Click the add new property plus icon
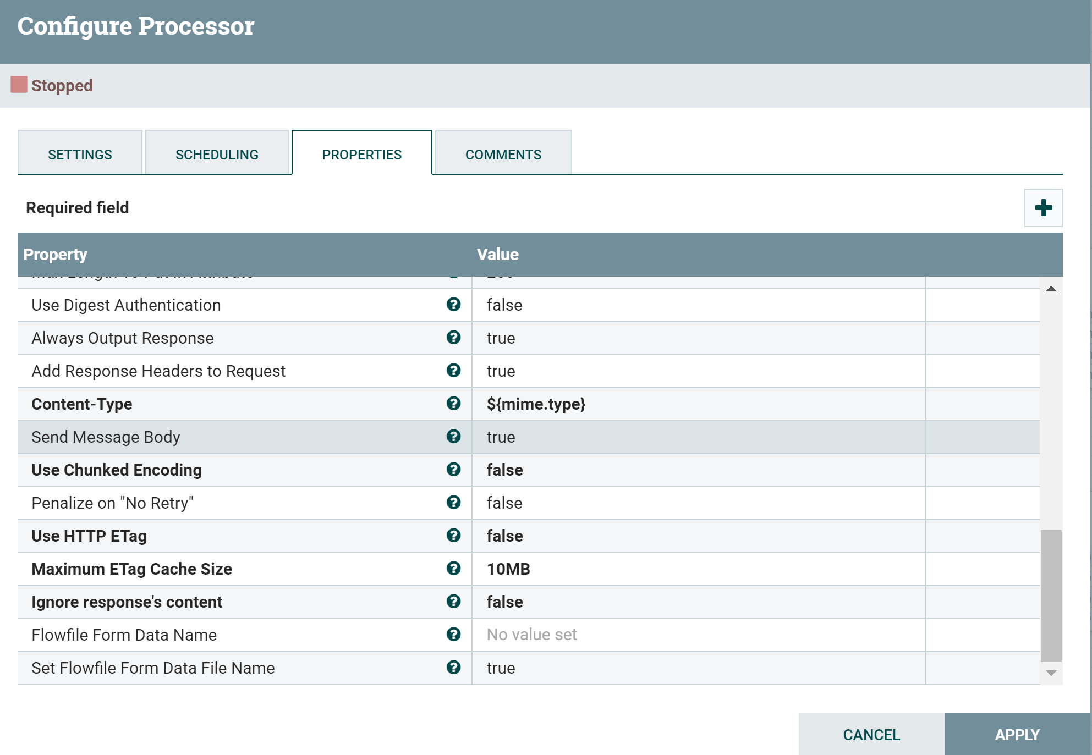 pos(1042,208)
